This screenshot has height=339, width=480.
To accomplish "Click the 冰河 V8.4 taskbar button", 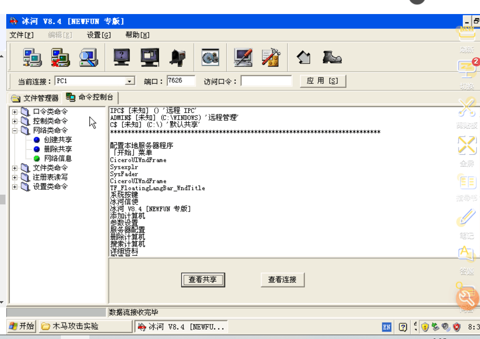I will 181,327.
